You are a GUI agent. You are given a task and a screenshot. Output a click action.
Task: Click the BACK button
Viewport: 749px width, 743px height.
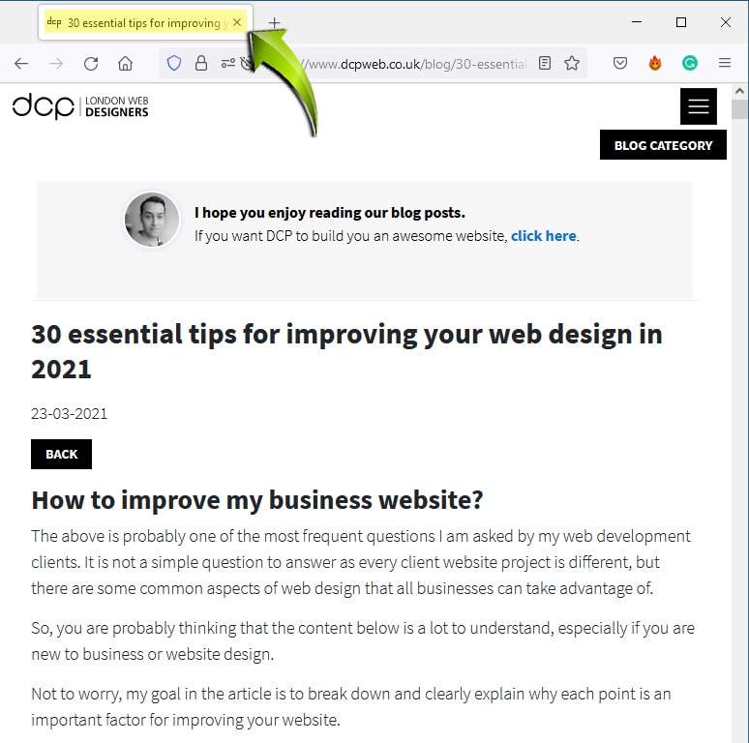point(61,454)
